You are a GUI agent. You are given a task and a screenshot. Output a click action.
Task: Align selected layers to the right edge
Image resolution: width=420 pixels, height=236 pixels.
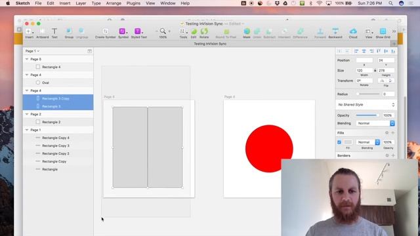pyautogui.click(x=371, y=51)
